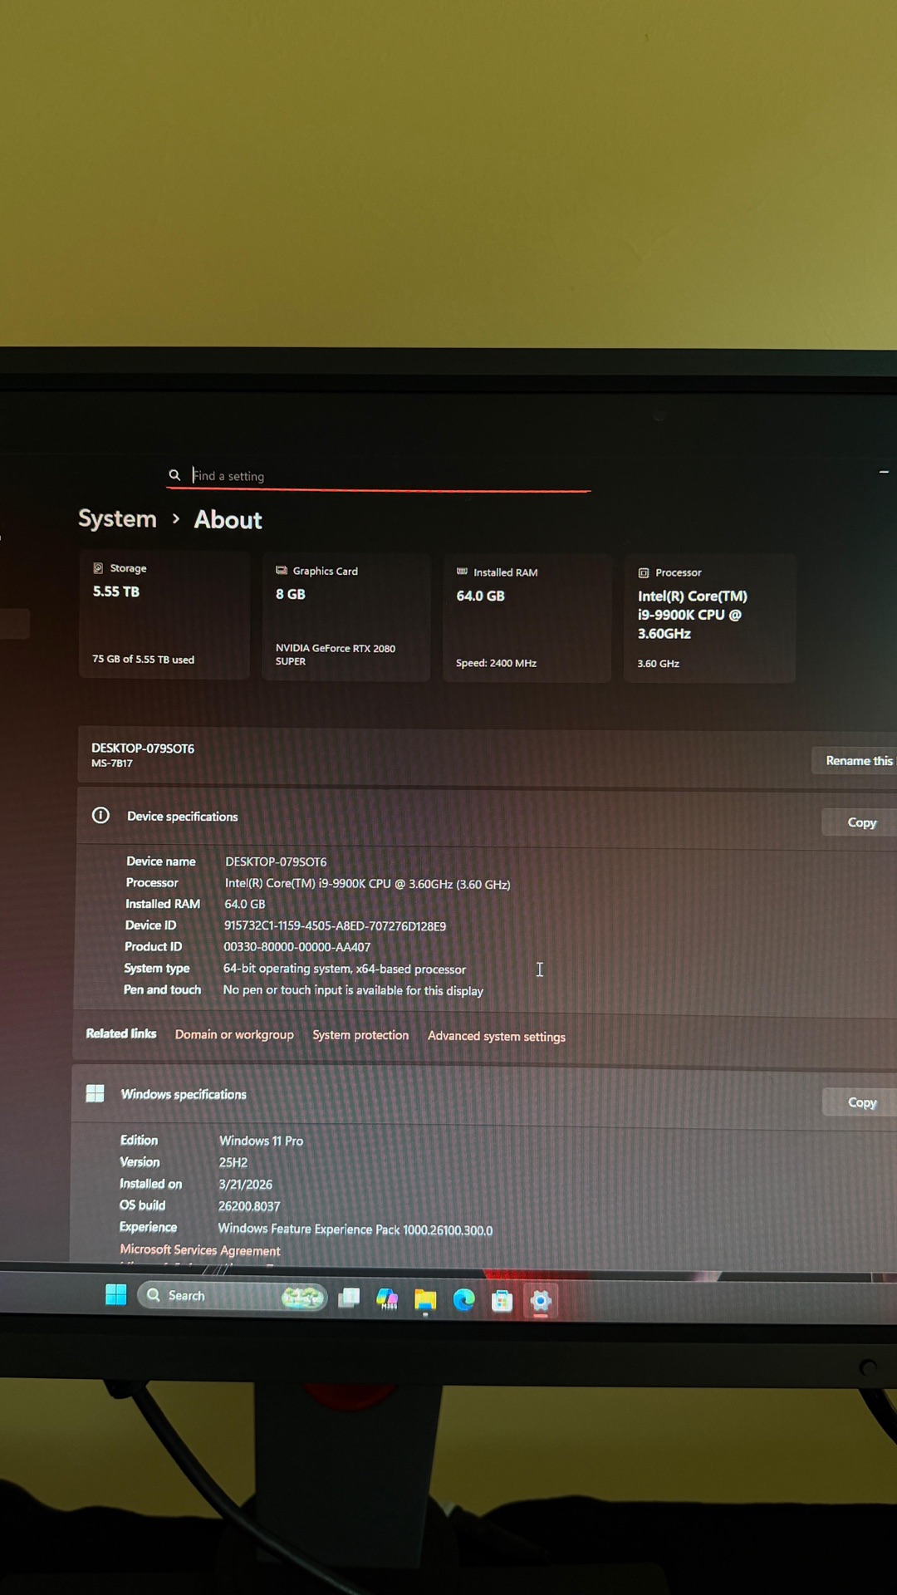Click the Device specifications info icon
Image resolution: width=897 pixels, height=1595 pixels.
(x=100, y=815)
